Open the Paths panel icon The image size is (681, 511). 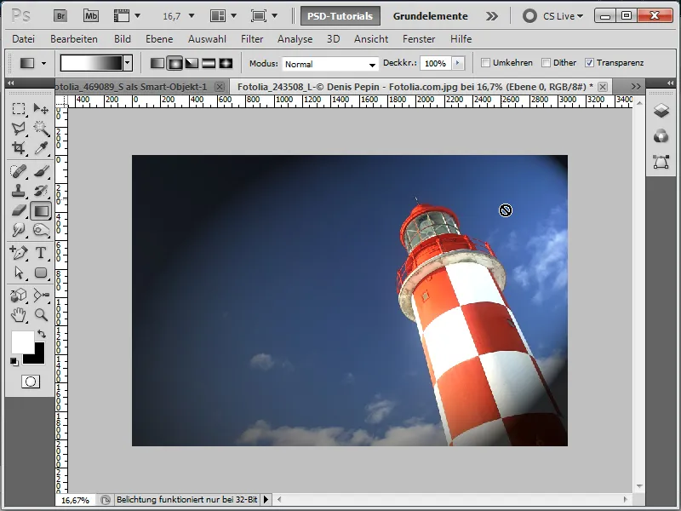click(661, 162)
